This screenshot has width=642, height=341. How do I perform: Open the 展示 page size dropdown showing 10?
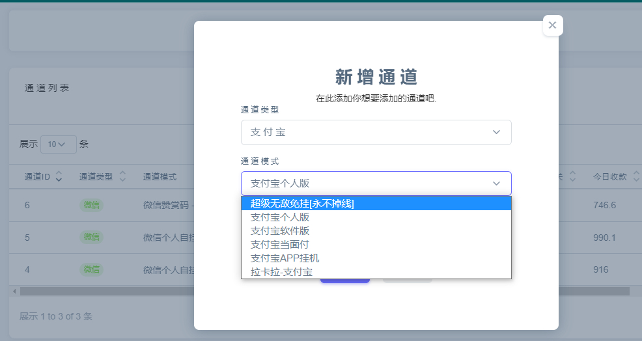(x=58, y=144)
